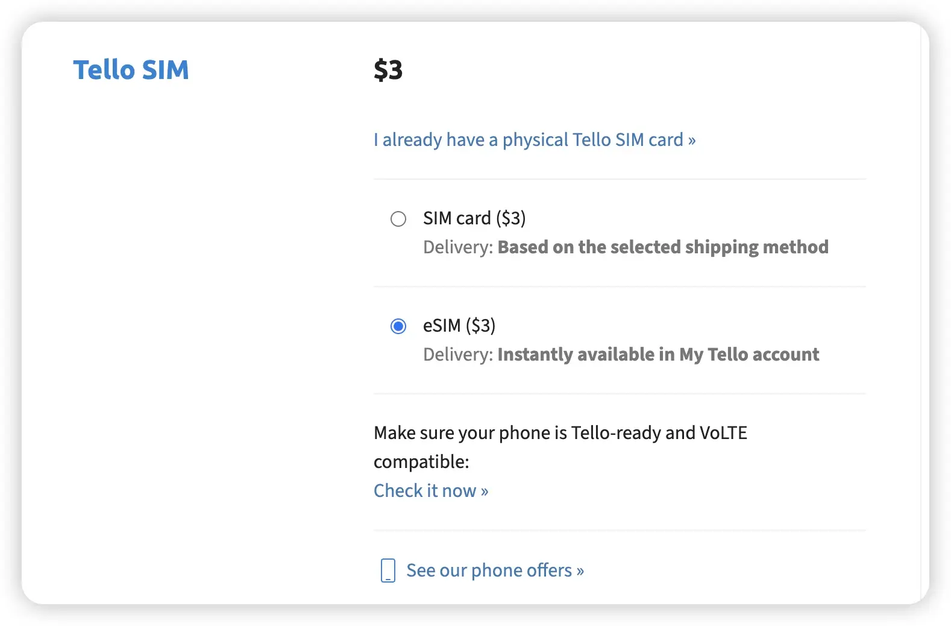
Task: Click the "Tello SIM" heading
Action: point(131,70)
